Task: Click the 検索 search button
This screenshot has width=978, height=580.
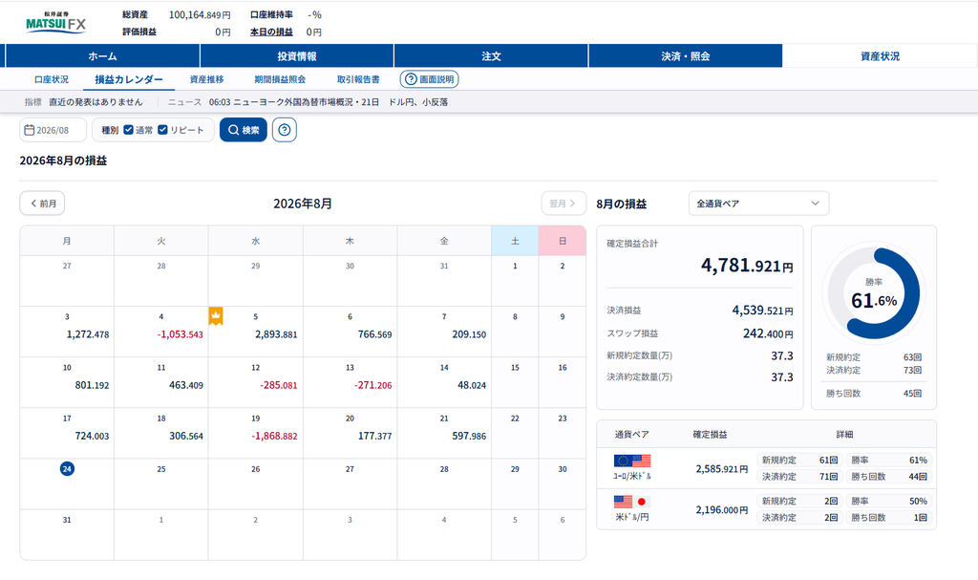Action: coord(244,130)
